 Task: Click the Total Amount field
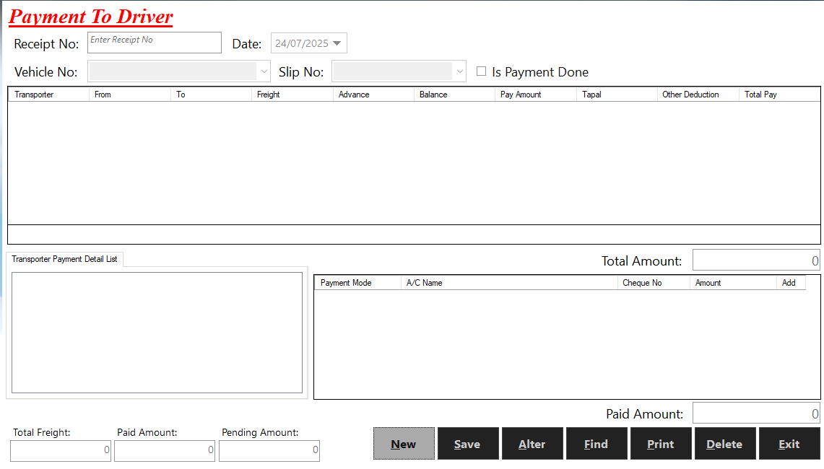tap(756, 260)
